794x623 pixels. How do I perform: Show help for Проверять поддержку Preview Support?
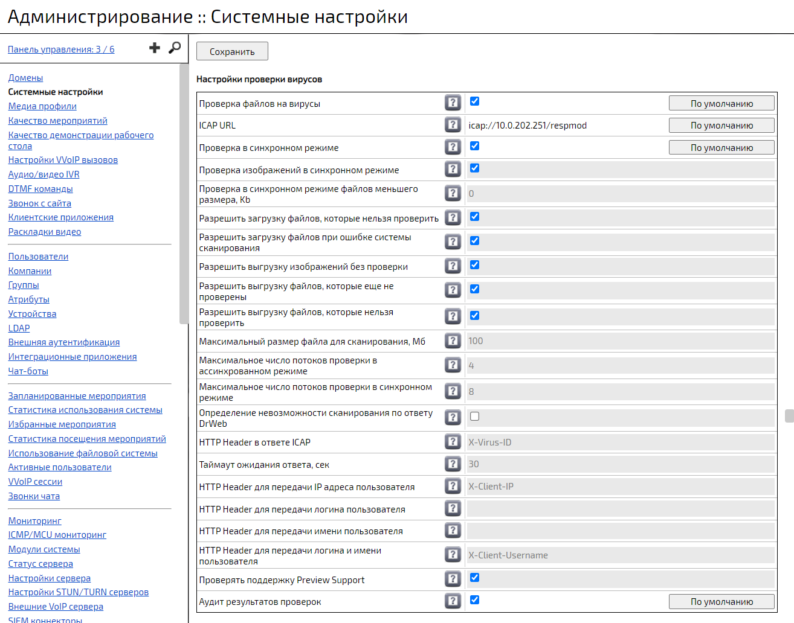(453, 579)
